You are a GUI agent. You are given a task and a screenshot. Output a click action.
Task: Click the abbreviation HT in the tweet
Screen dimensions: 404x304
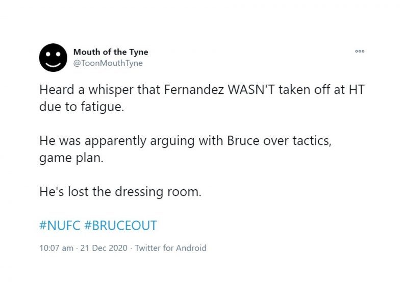point(357,89)
